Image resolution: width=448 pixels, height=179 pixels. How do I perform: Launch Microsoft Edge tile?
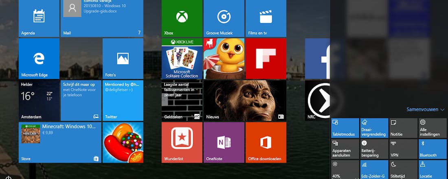[x=39, y=59]
